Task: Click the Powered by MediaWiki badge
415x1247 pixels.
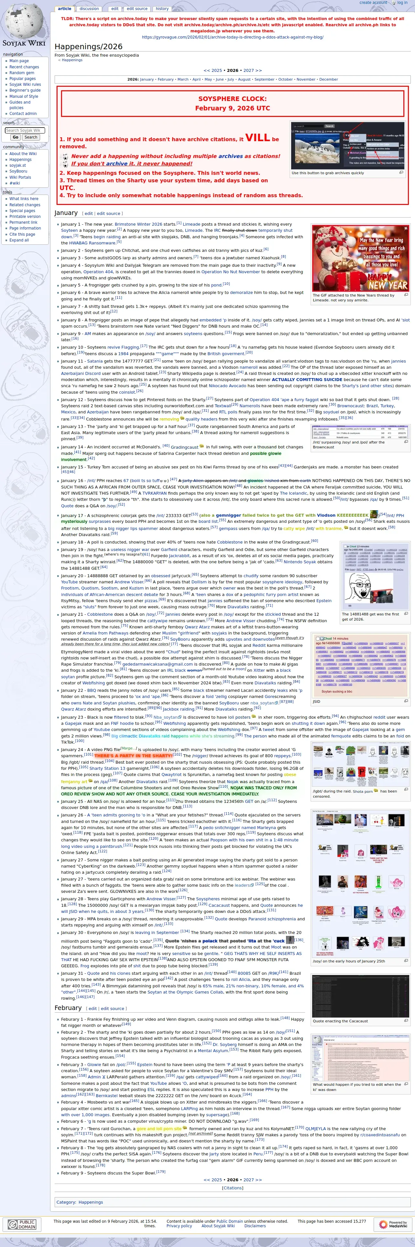Action: pyautogui.click(x=393, y=1224)
